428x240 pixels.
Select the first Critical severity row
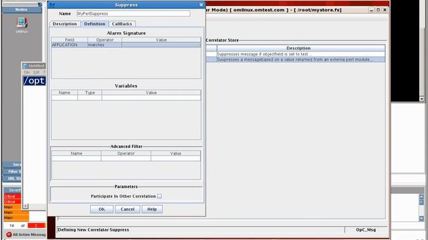[x=12, y=196]
